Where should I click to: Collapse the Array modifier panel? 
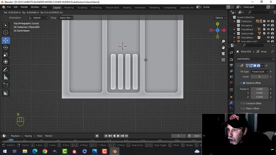238,65
